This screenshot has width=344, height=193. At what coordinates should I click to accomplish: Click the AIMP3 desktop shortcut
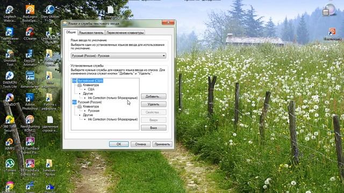[x=10, y=144]
